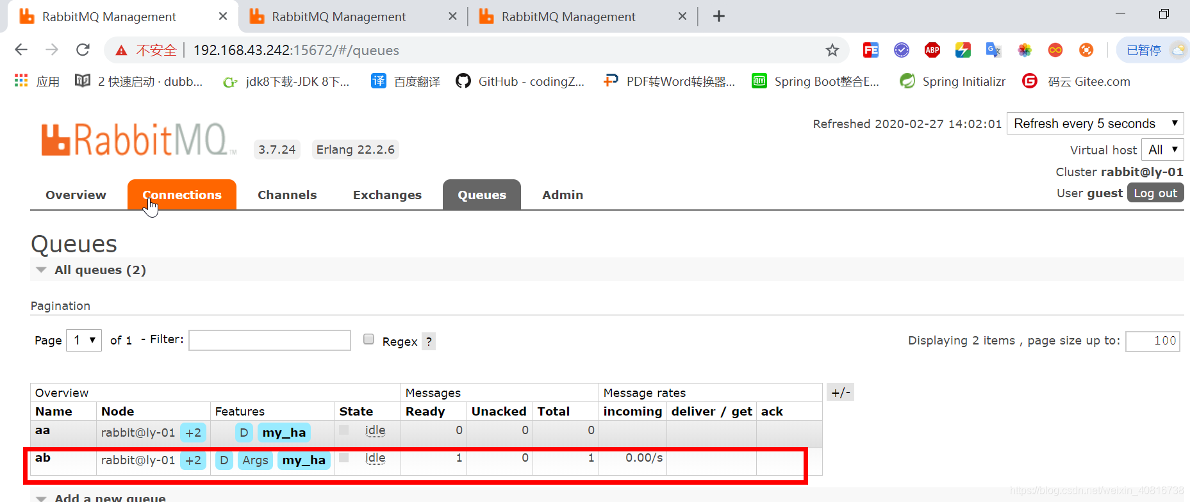Click the D durable badge for aa
The height and width of the screenshot is (502, 1190).
pyautogui.click(x=244, y=433)
